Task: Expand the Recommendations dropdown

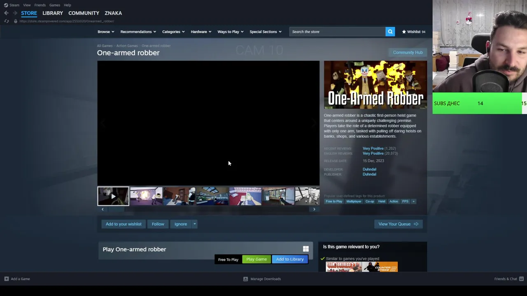Action: tap(138, 32)
